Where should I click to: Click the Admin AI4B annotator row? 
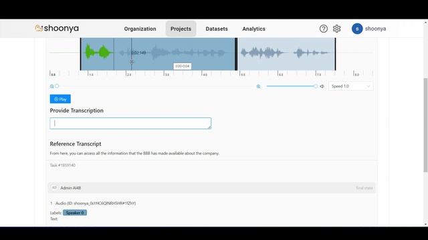[211, 188]
